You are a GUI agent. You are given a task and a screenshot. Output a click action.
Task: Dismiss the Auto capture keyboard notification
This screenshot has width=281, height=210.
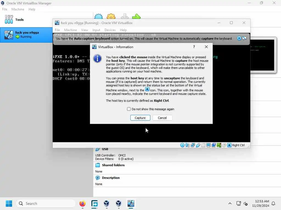(239, 38)
